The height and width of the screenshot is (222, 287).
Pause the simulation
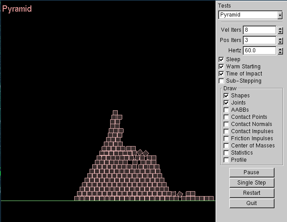[x=252, y=172]
